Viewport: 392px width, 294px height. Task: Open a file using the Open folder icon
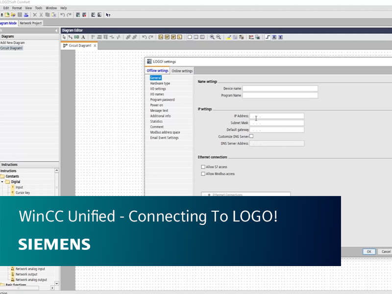pos(13,14)
